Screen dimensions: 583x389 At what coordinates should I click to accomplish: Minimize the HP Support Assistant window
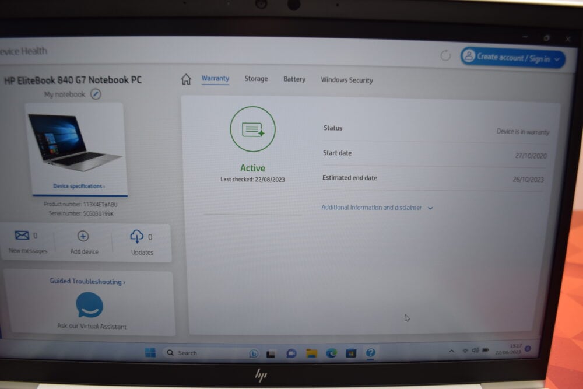click(x=525, y=37)
